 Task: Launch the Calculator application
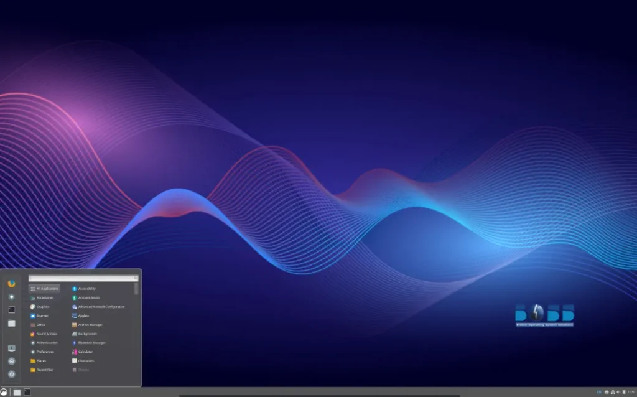tap(87, 352)
